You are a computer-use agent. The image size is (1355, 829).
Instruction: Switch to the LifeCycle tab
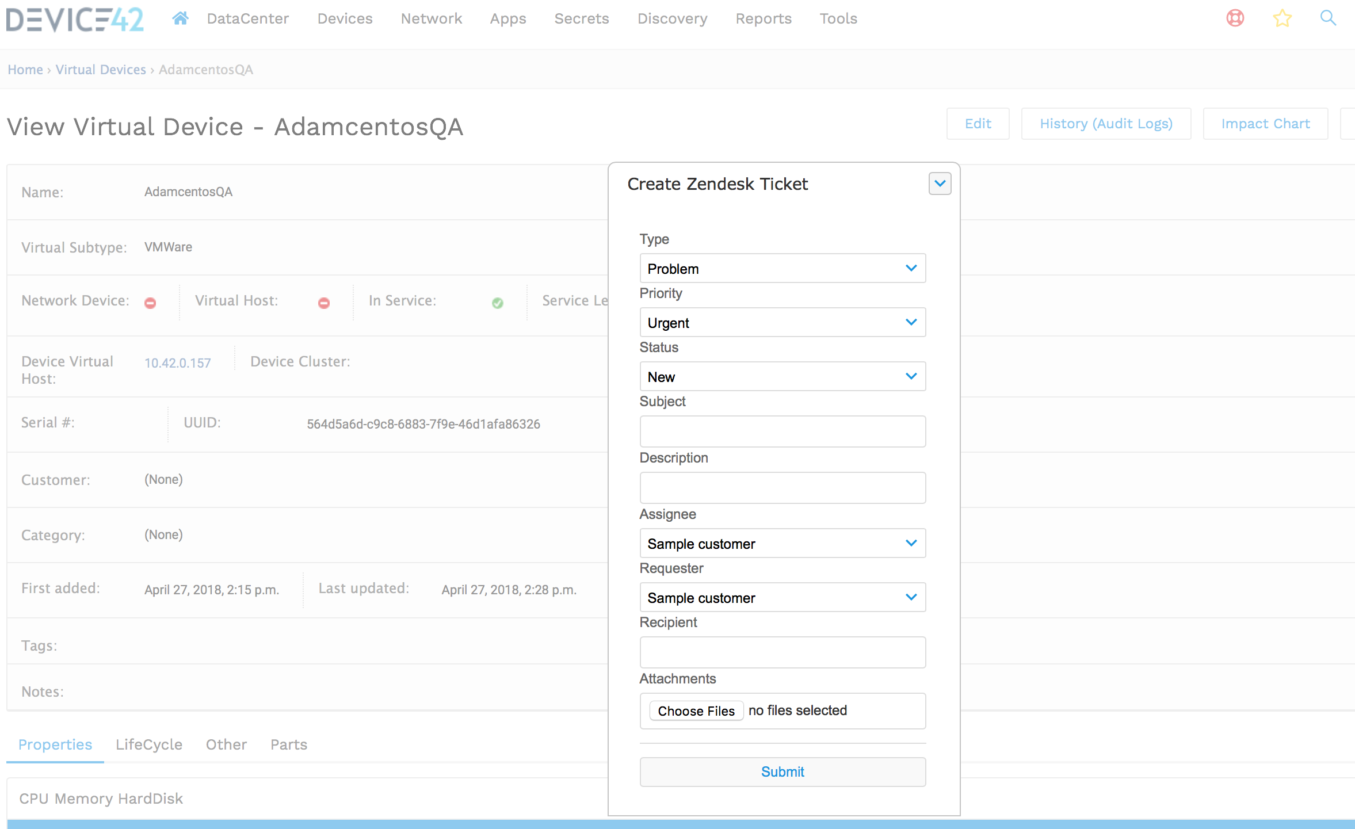tap(148, 744)
